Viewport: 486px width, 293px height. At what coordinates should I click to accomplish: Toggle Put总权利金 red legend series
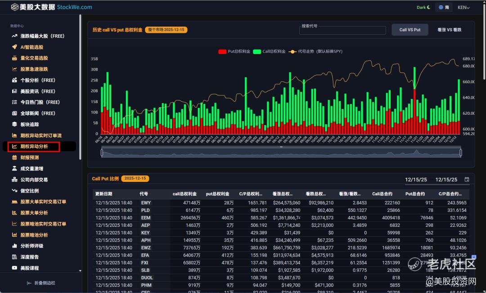[x=222, y=51]
